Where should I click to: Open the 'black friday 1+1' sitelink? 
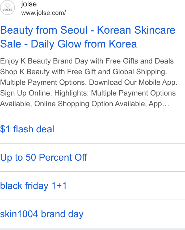[33, 186]
